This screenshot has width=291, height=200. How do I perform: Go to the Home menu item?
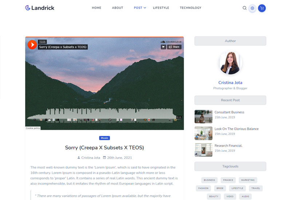96,8
